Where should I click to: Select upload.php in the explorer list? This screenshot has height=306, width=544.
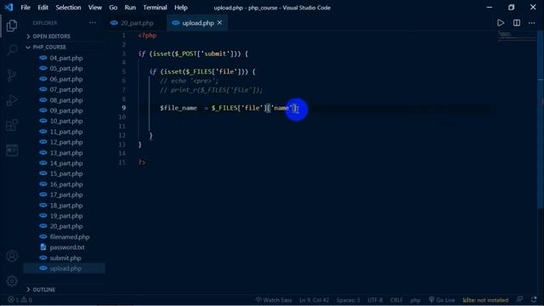pos(65,269)
